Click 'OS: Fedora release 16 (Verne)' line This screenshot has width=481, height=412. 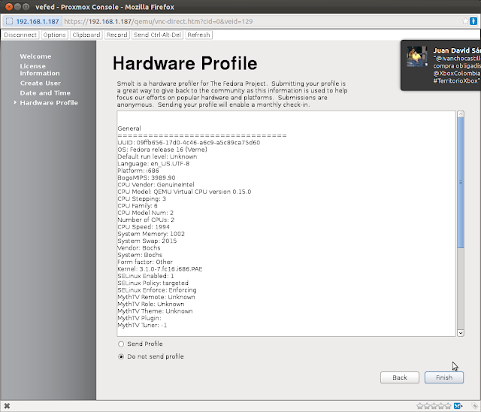click(x=162, y=150)
